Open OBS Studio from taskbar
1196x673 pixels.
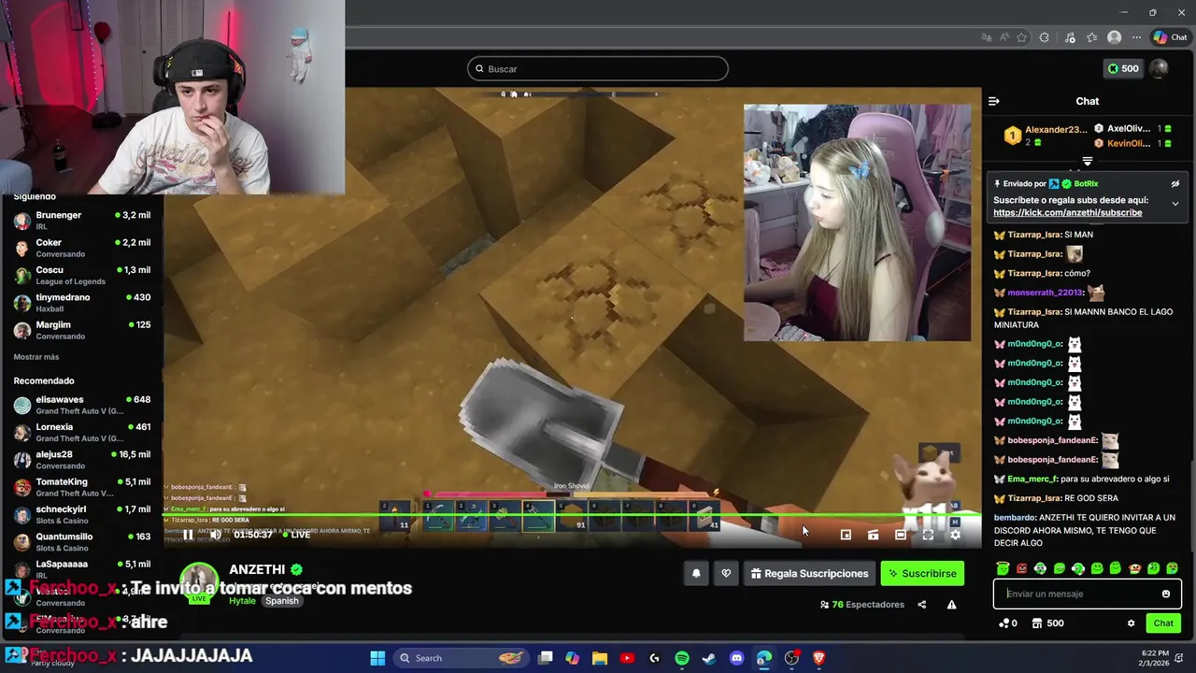point(791,658)
